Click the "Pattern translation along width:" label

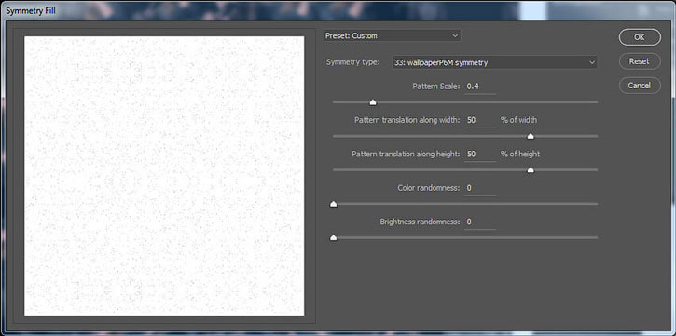pos(407,120)
